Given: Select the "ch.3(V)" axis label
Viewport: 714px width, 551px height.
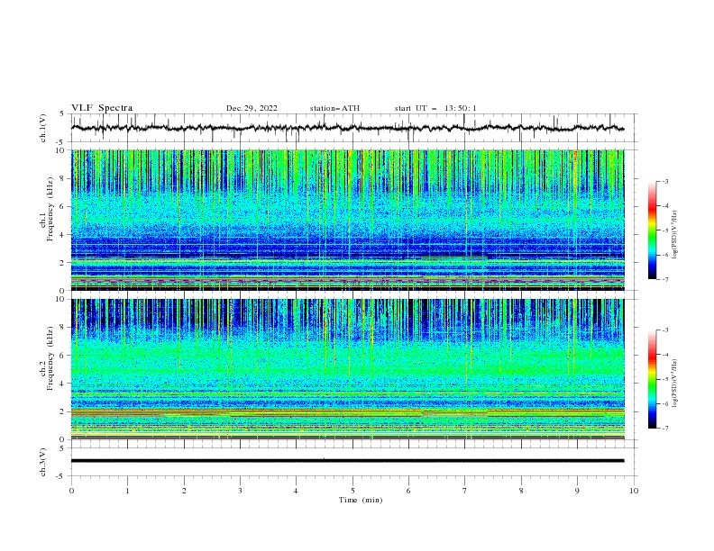Looking at the screenshot, I should (43, 462).
